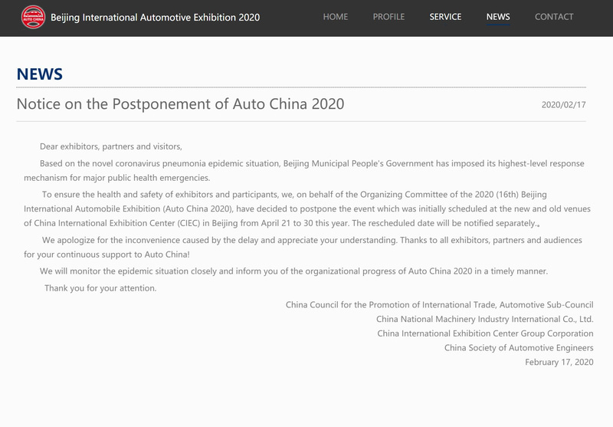This screenshot has width=613, height=427.
Task: Select the NEWS menu item
Action: pyautogui.click(x=498, y=17)
